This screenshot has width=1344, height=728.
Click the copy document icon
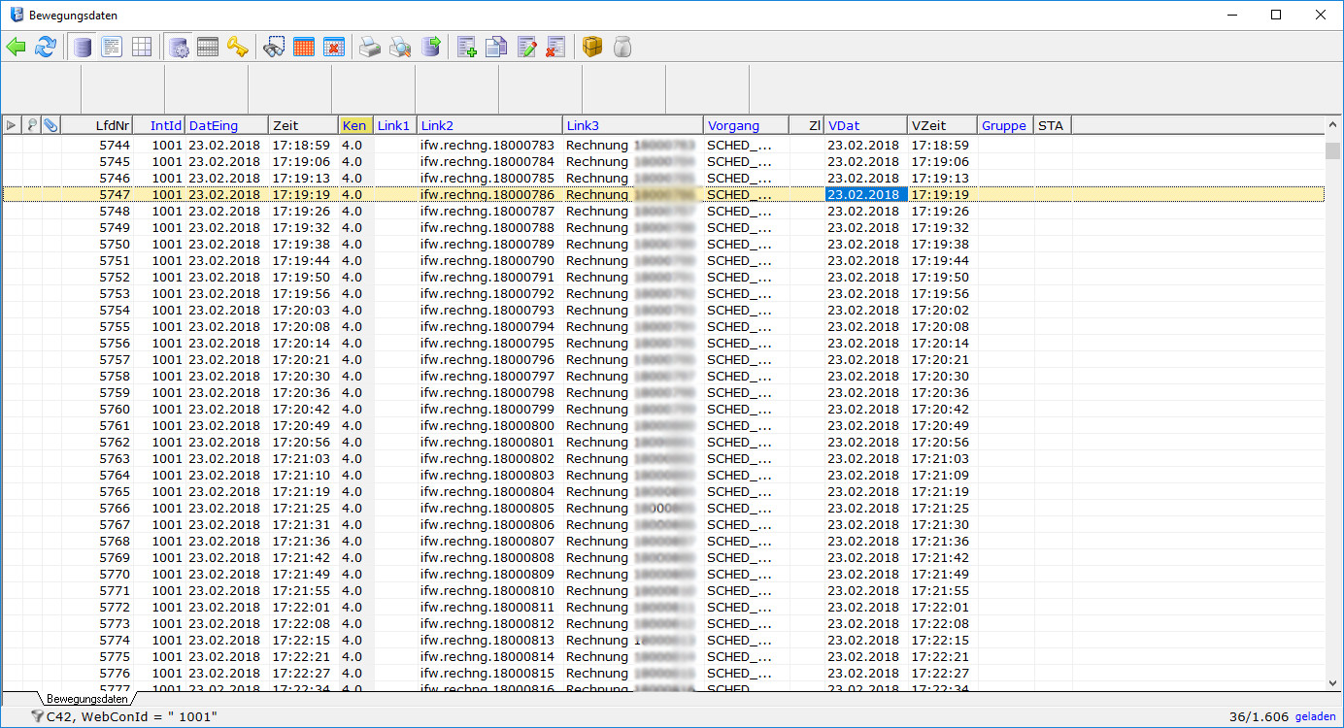(x=496, y=47)
